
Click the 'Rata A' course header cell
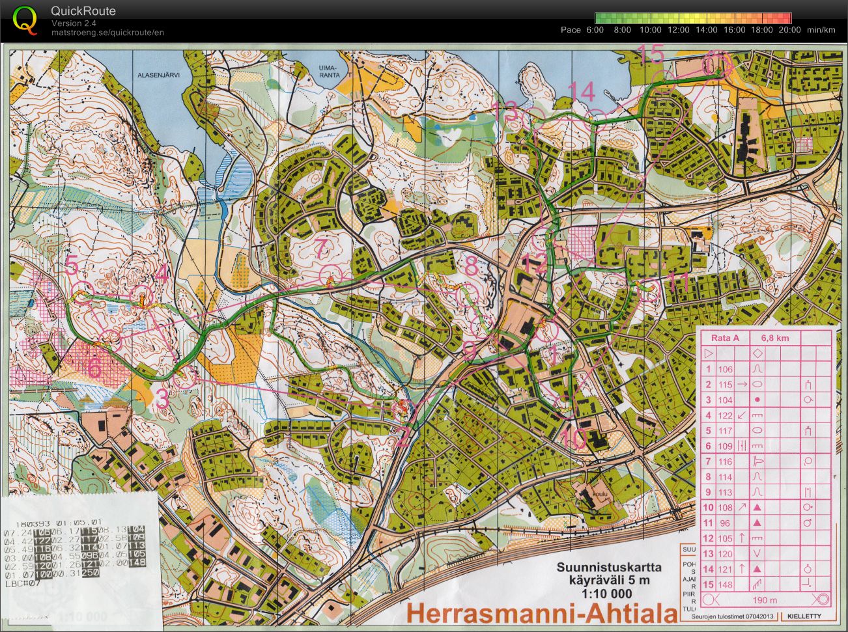724,338
